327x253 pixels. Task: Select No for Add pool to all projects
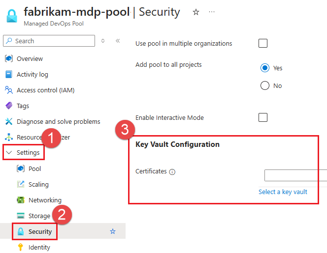(x=265, y=85)
